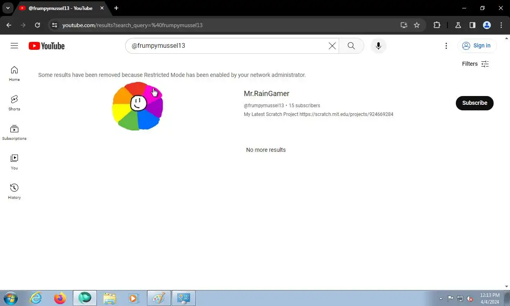Open the search Filters panel
Screen dimensions: 510x306
point(475,64)
